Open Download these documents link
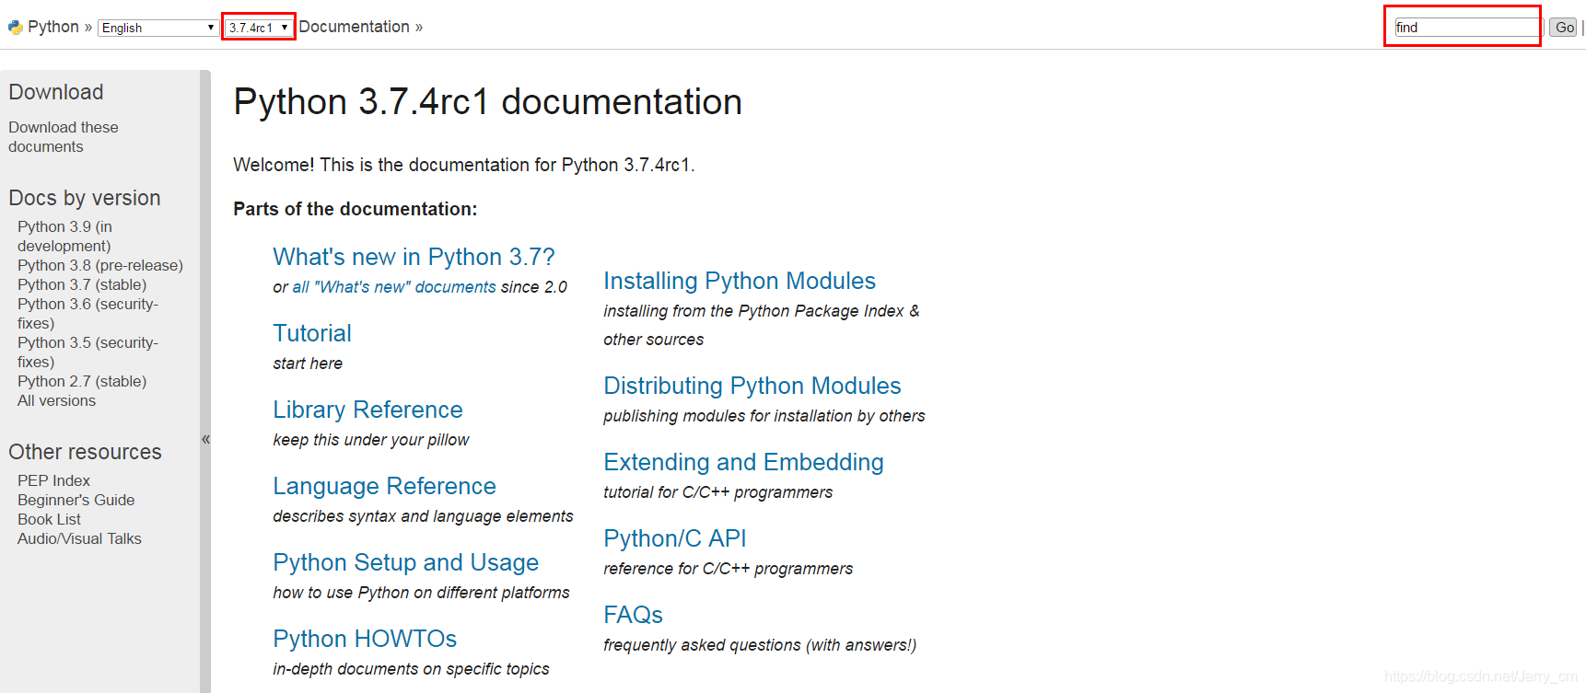This screenshot has height=693, width=1586. (x=64, y=137)
